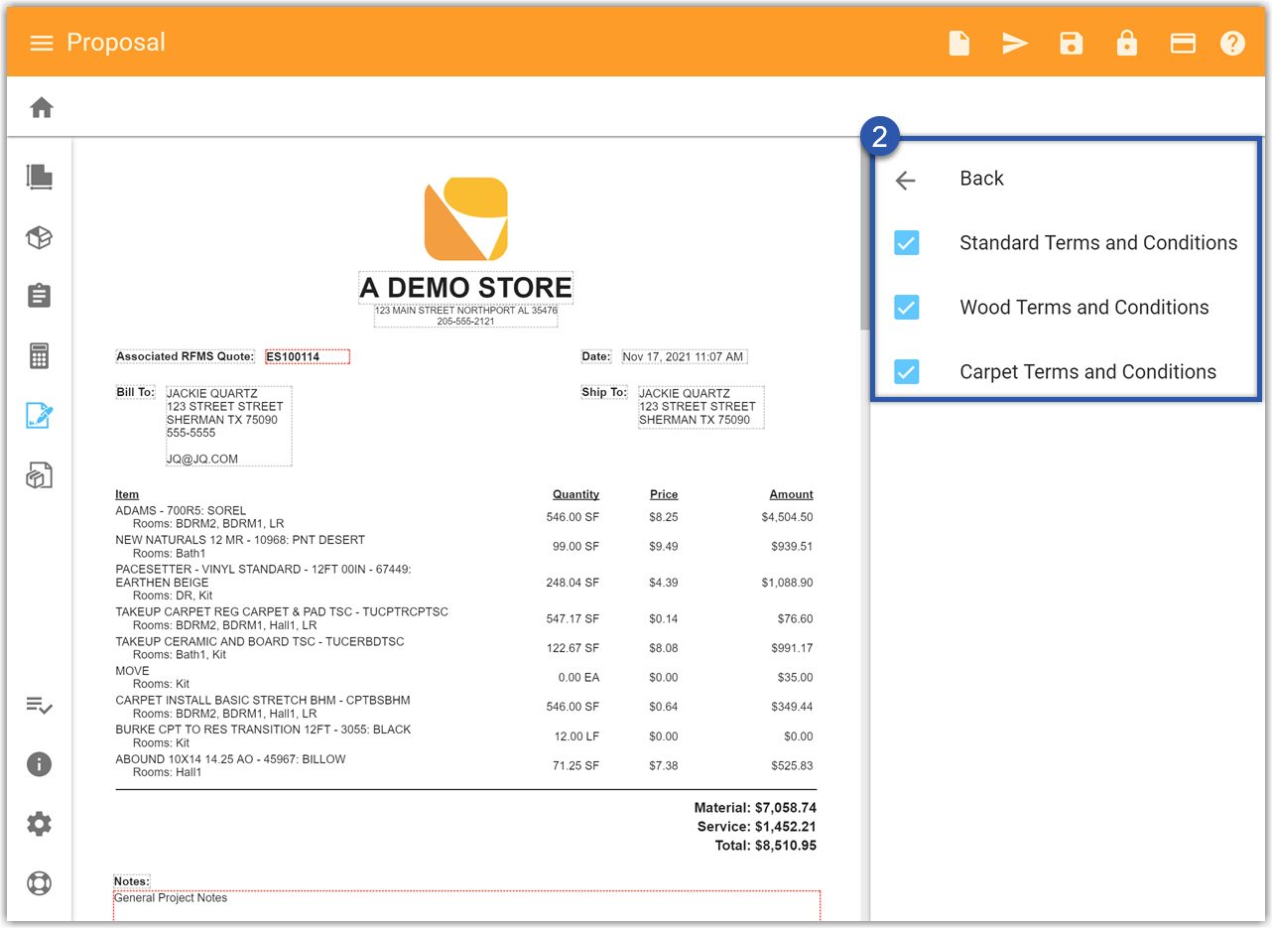Open the clipboard worksheet icon in sidebar
This screenshot has height=929, width=1273.
39,296
